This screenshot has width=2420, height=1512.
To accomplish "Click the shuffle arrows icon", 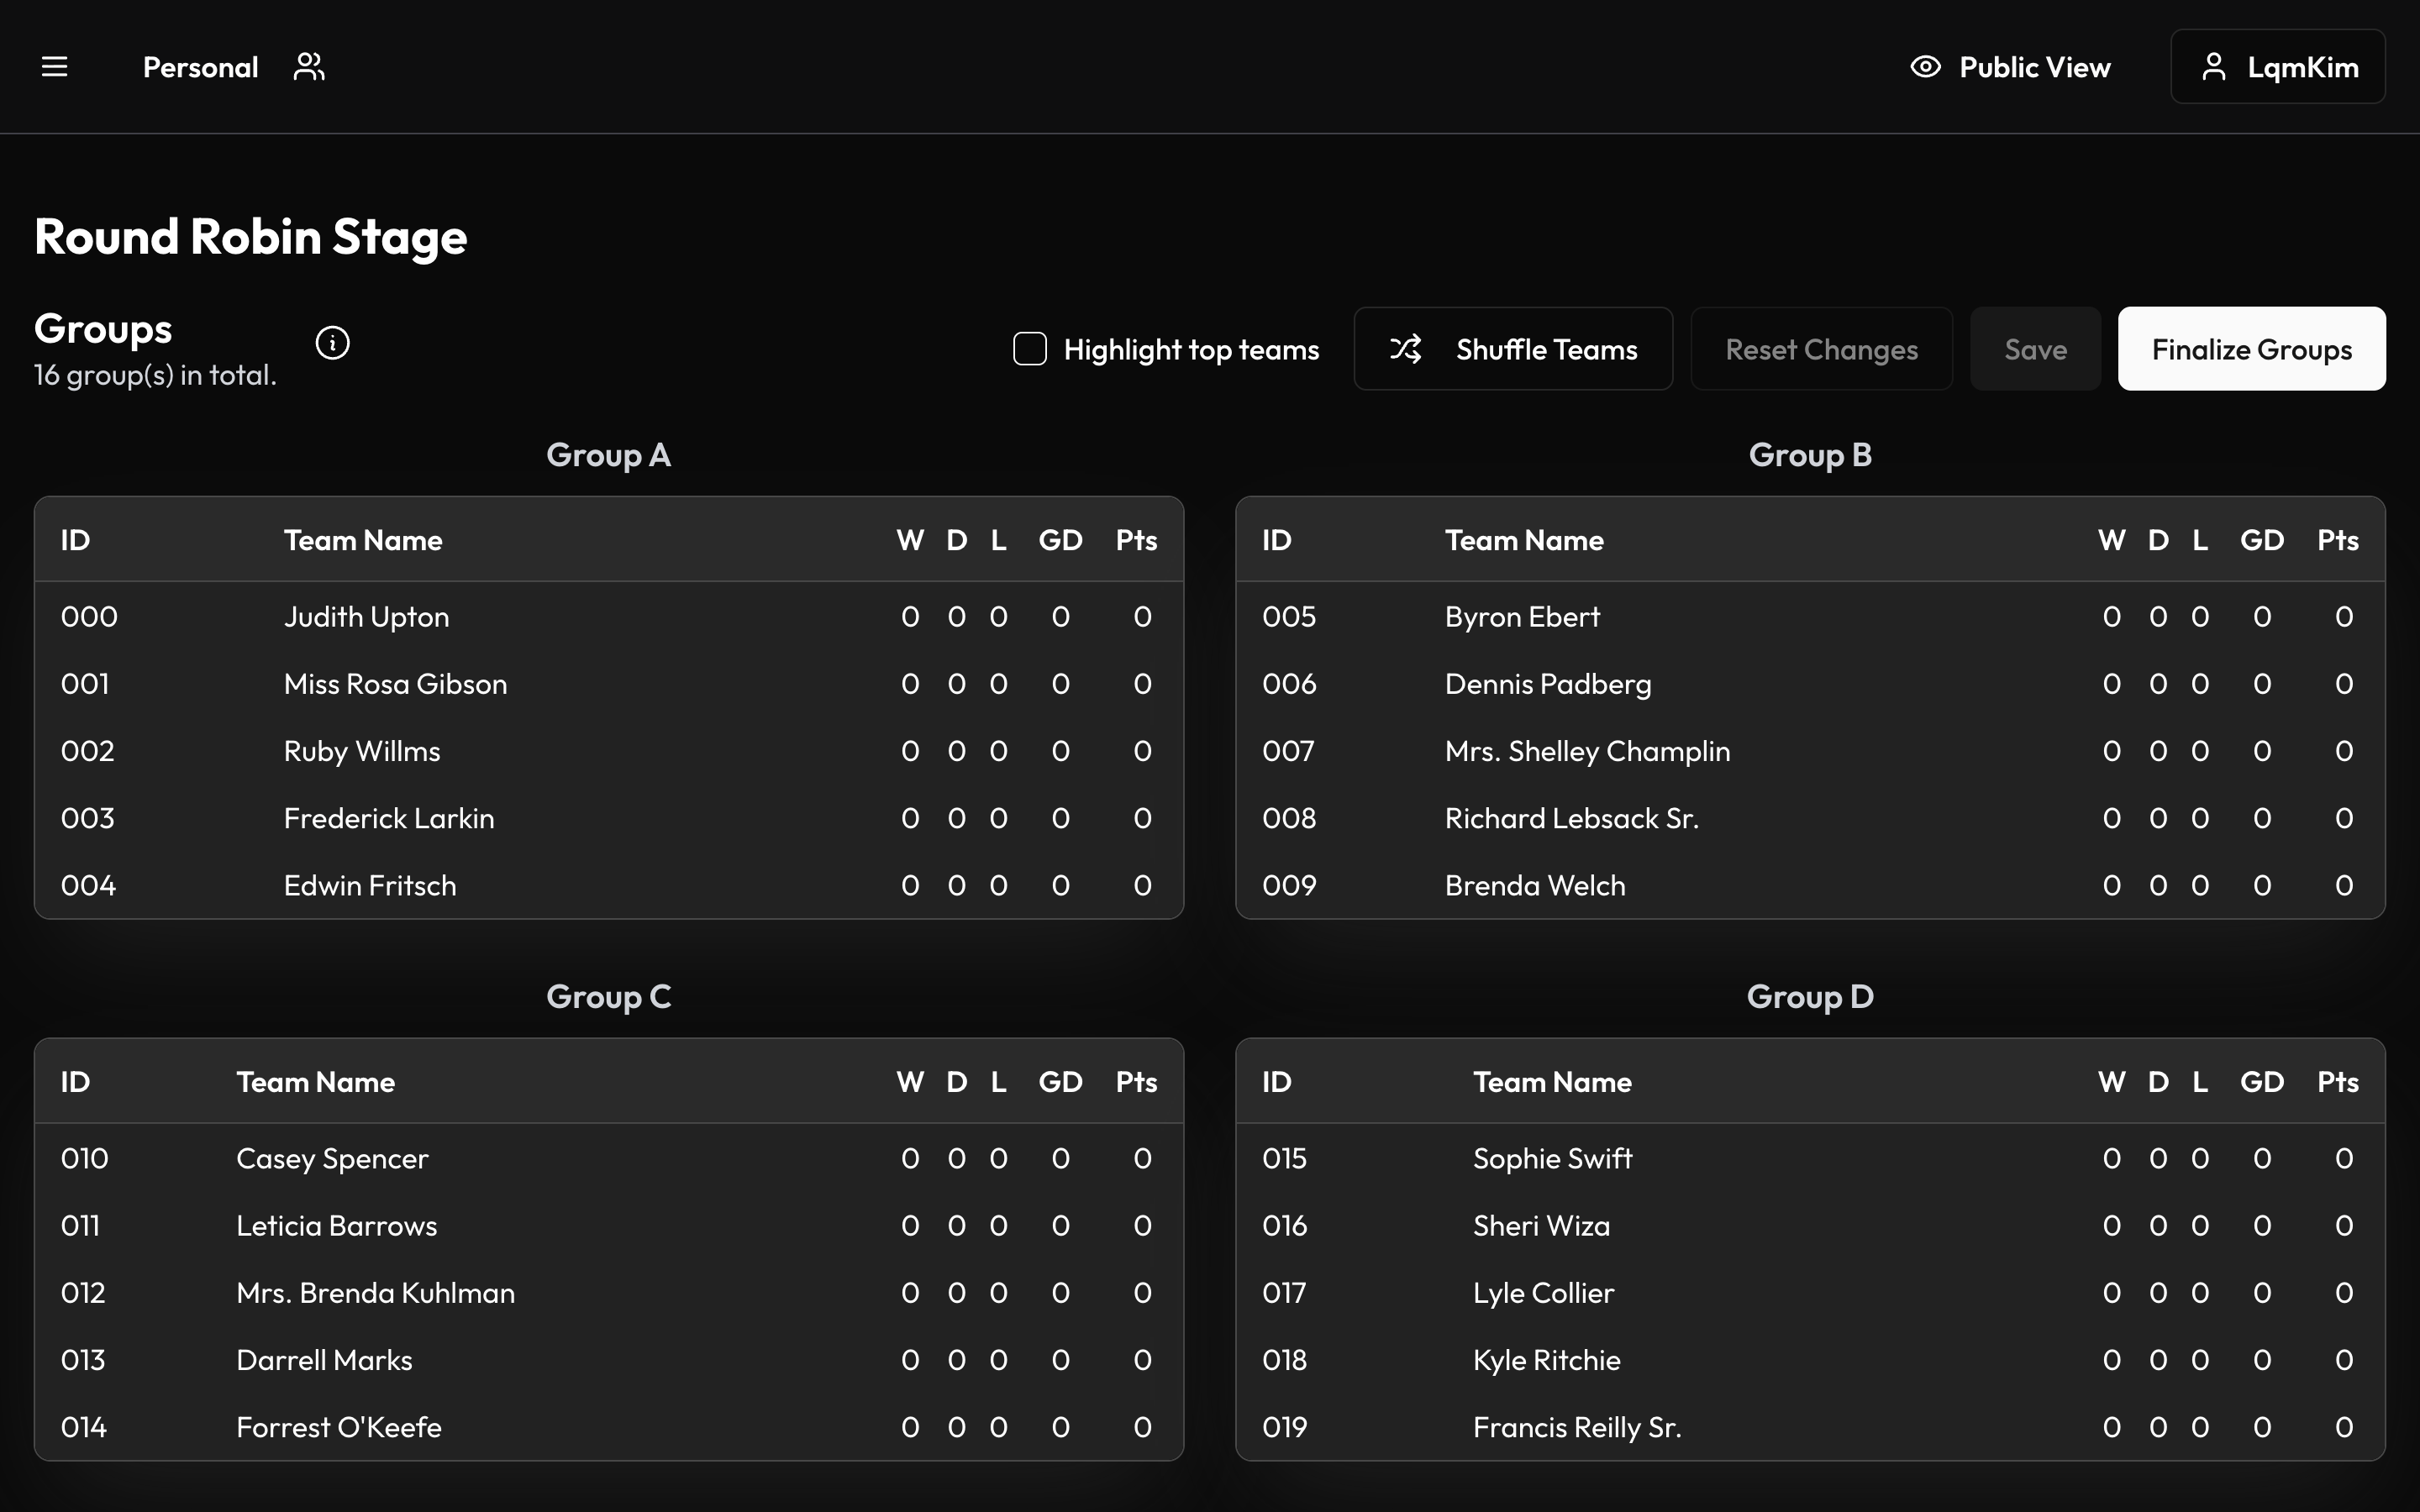I will (x=1405, y=349).
